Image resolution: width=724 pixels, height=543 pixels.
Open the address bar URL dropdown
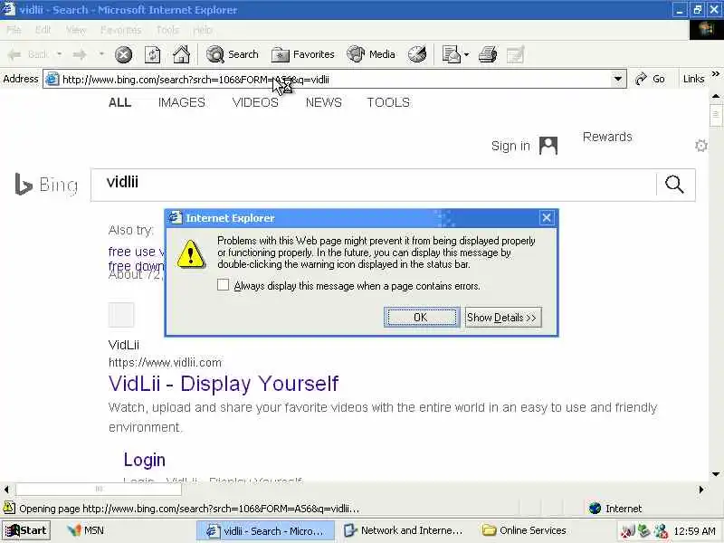pos(618,79)
